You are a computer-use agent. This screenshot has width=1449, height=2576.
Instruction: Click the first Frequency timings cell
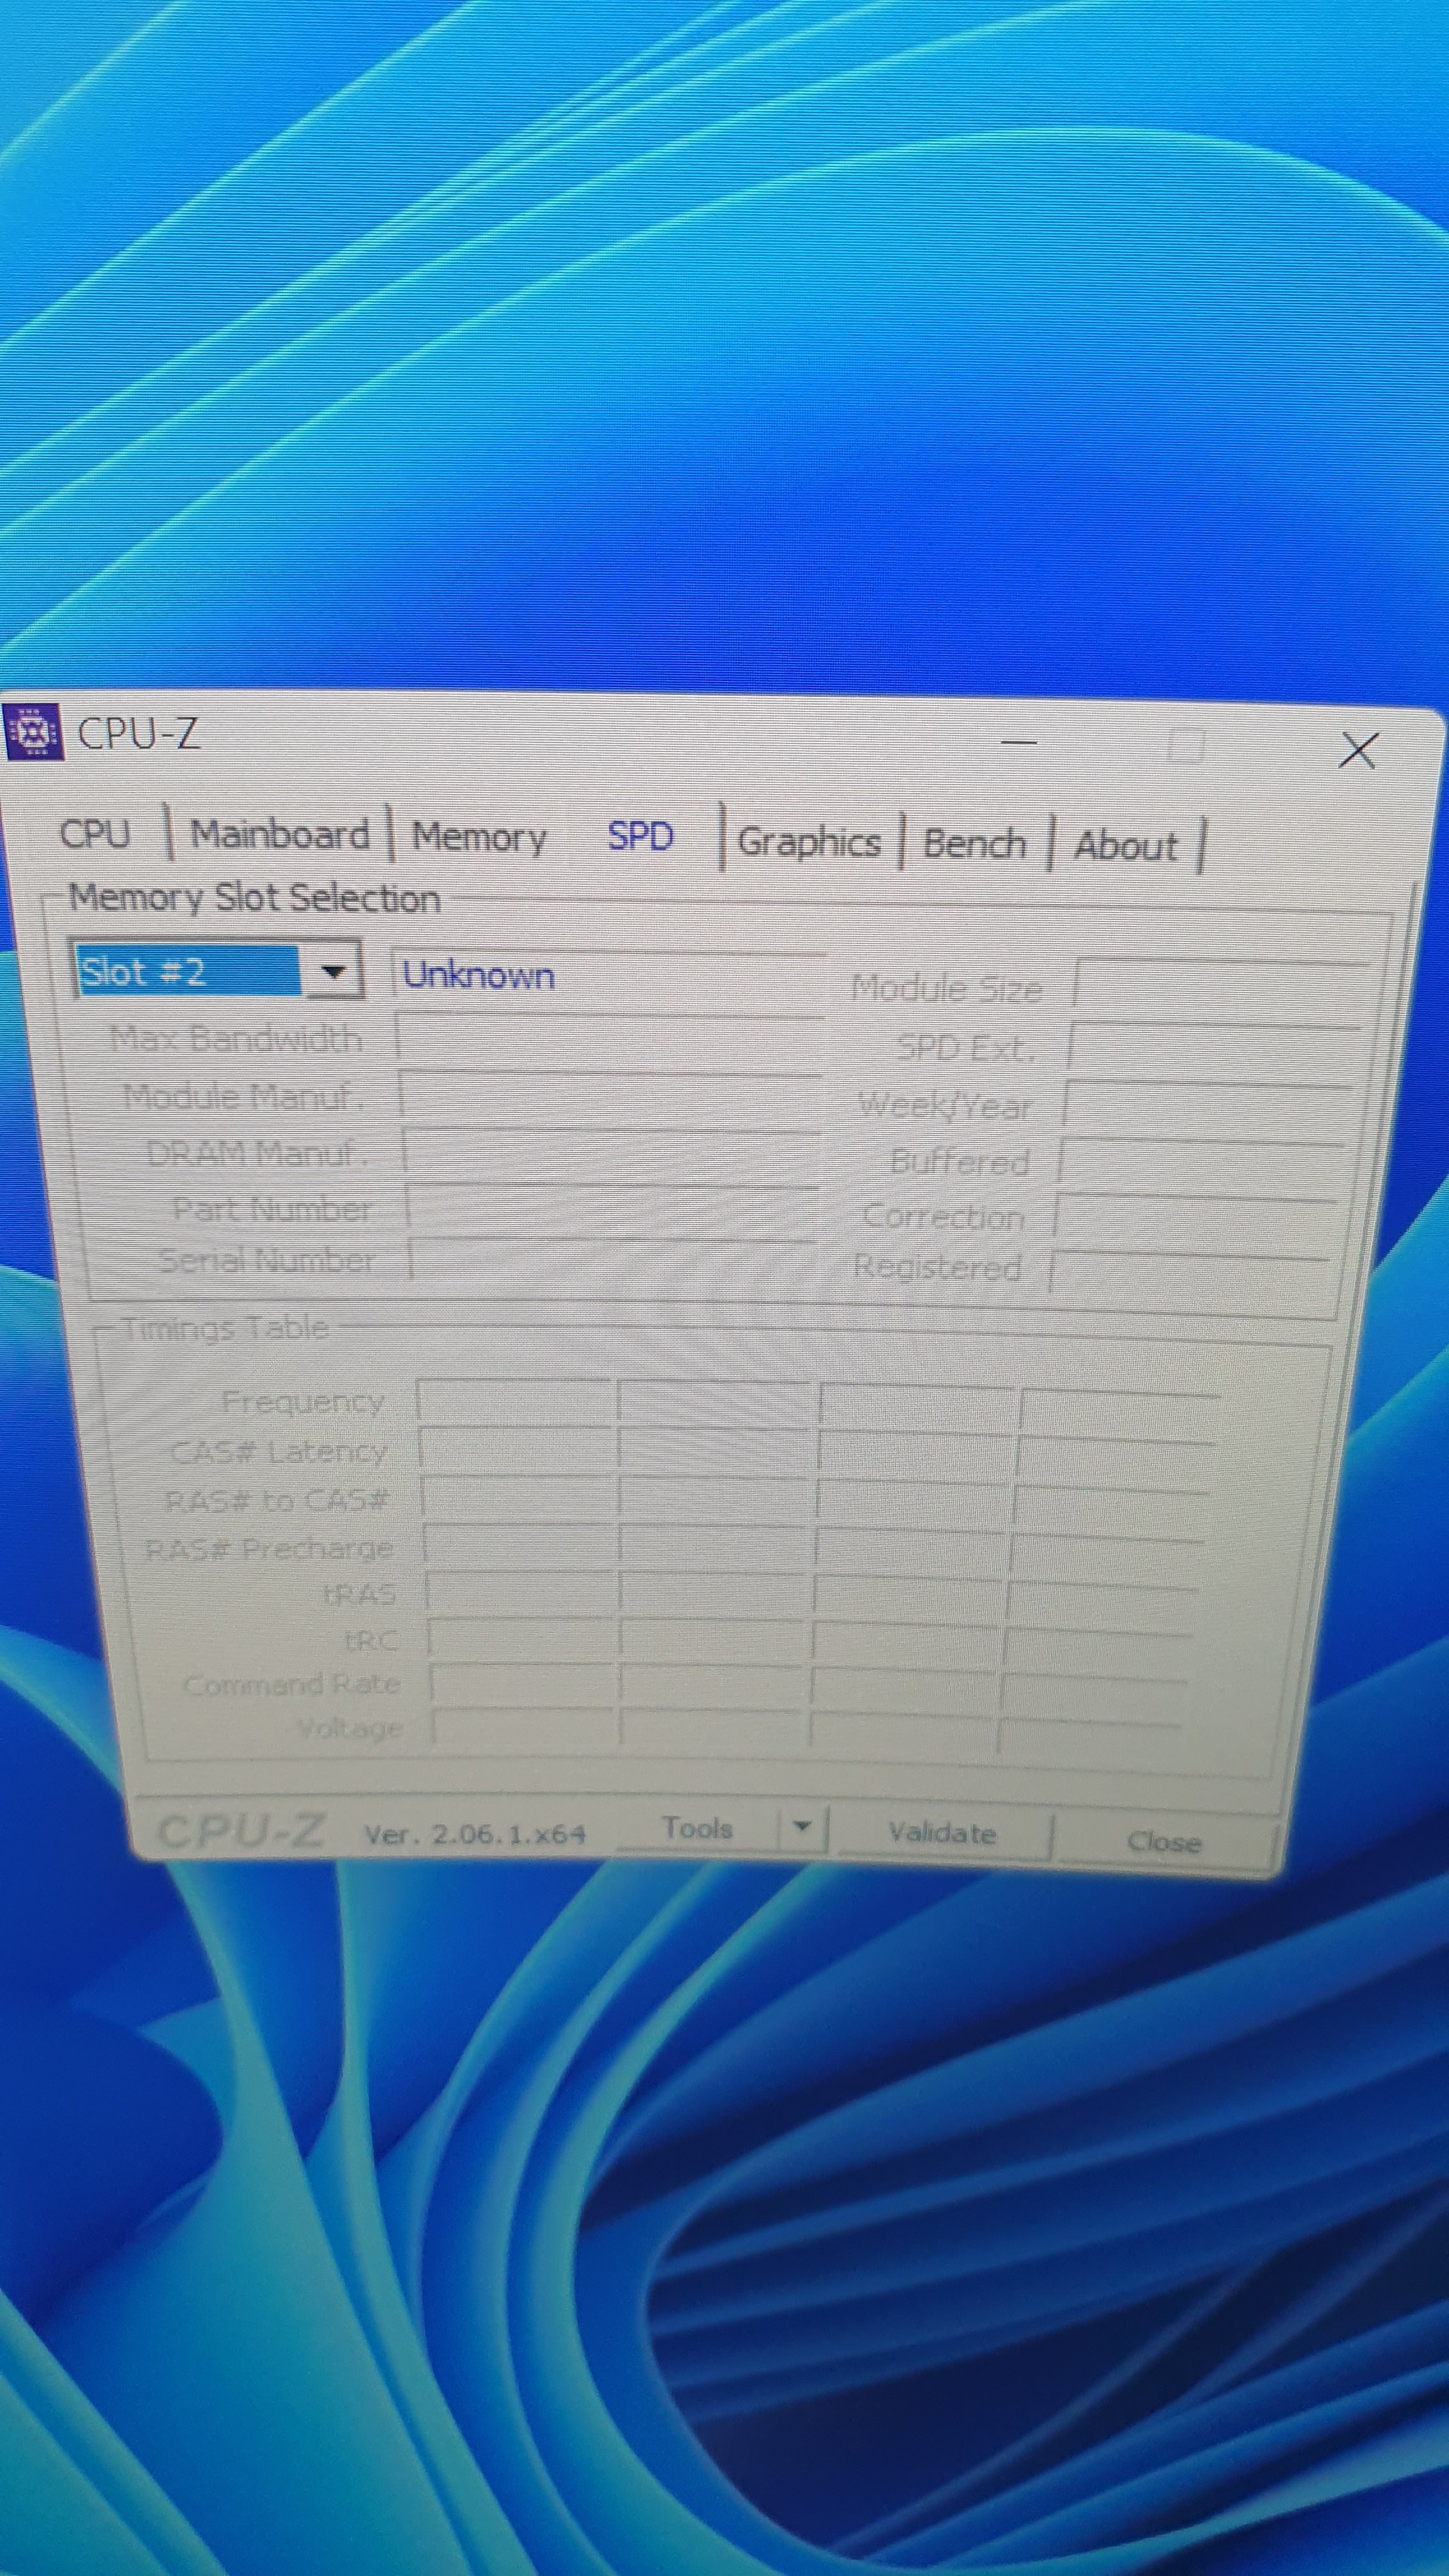pyautogui.click(x=514, y=1400)
